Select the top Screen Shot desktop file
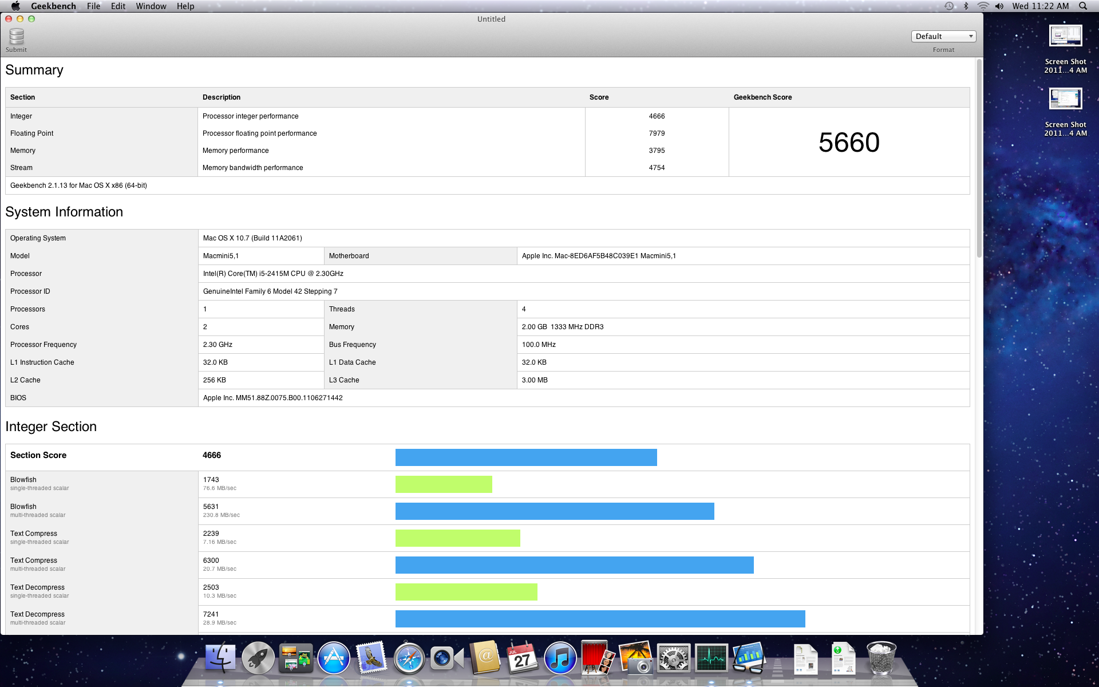Screen dimensions: 1099x687 (1065, 37)
